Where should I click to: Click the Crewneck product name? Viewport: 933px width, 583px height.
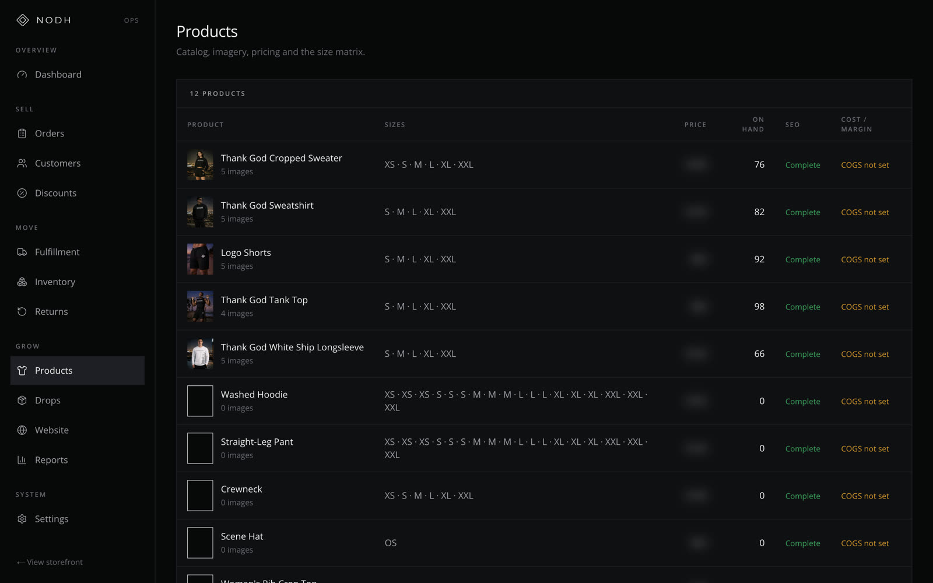(x=241, y=489)
